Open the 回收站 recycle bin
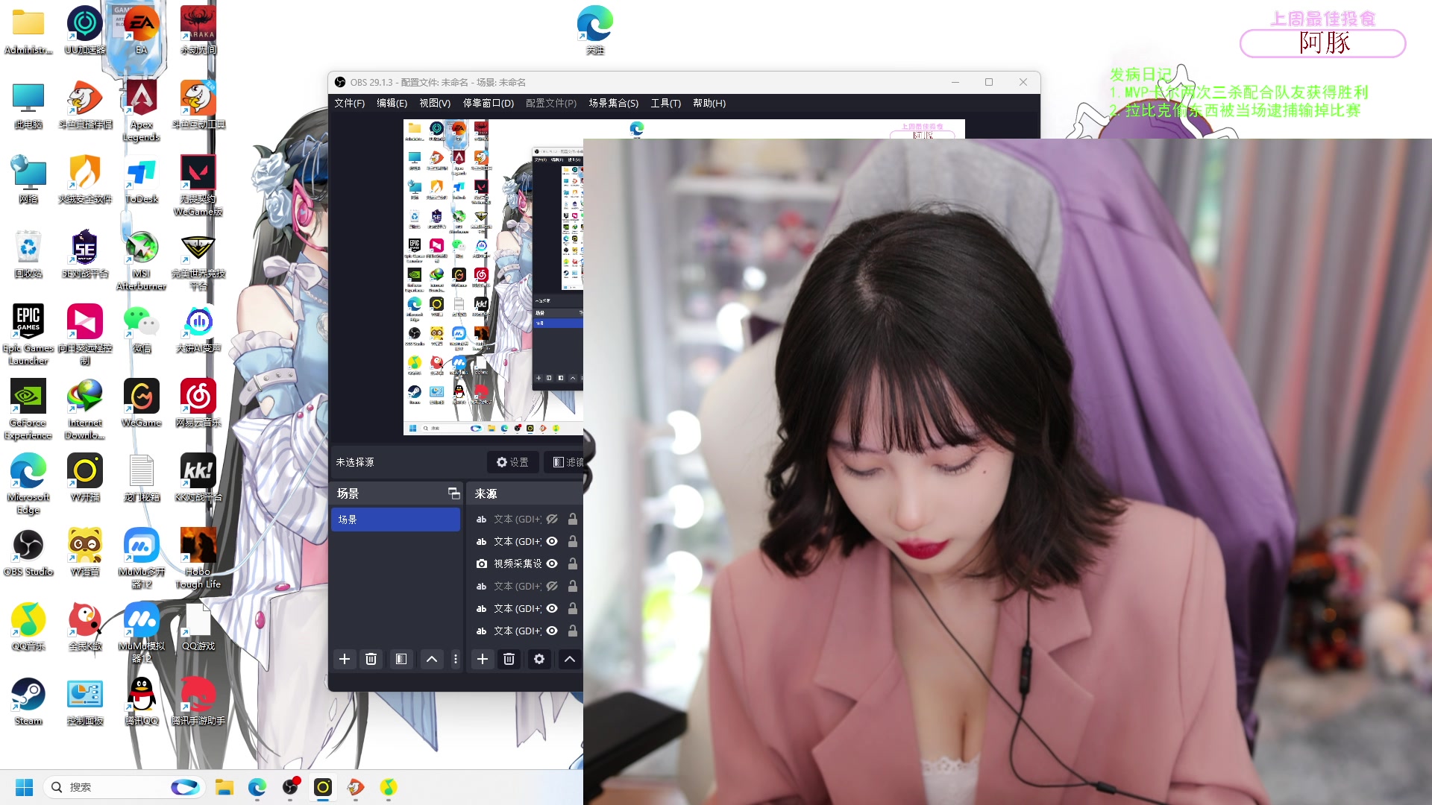 (x=28, y=254)
